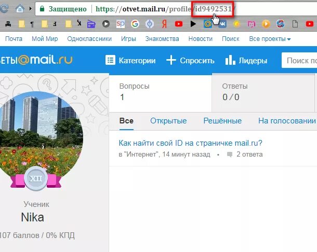This screenshot has width=317, height=252.
Task: Switch to the Решённые tab
Action: (222, 121)
